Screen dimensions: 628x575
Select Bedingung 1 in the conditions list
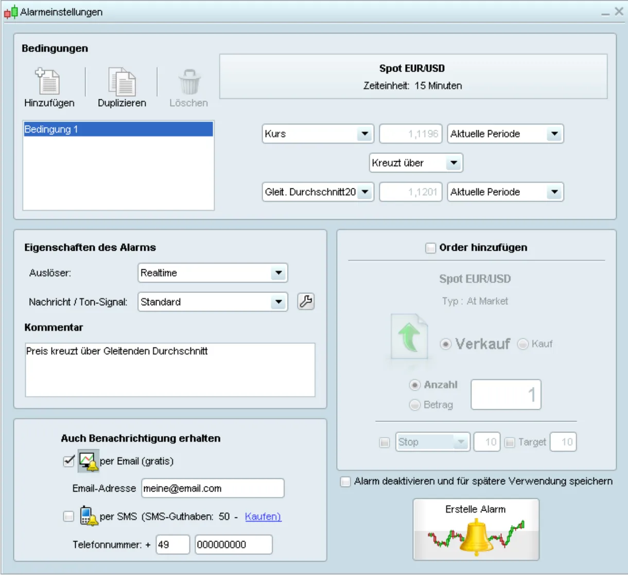tap(118, 129)
